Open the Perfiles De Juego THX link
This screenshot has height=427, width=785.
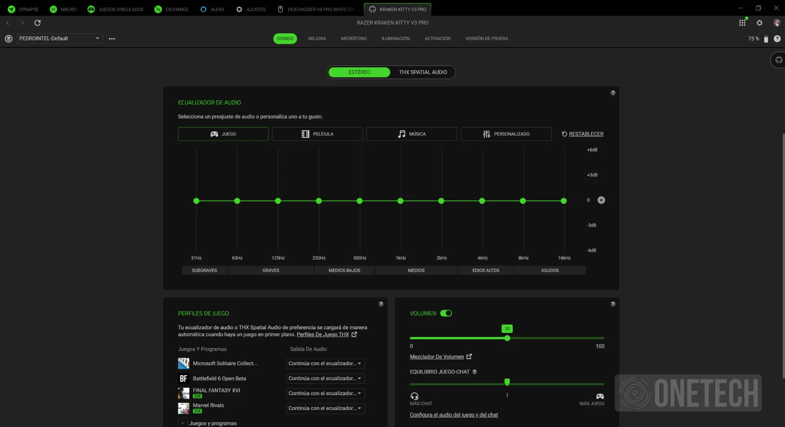(x=327, y=335)
